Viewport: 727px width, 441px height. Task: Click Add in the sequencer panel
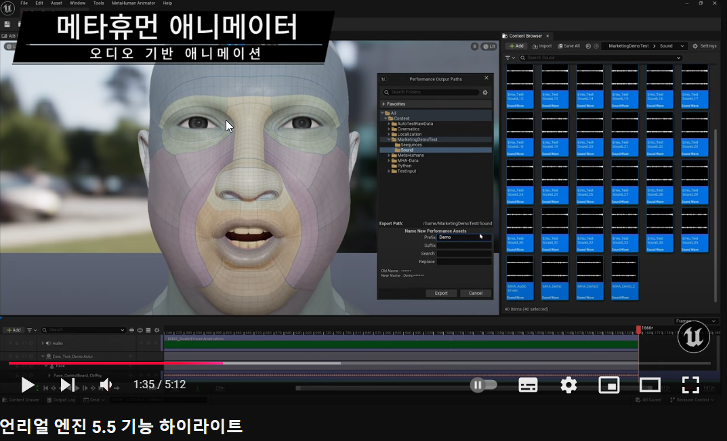14,330
